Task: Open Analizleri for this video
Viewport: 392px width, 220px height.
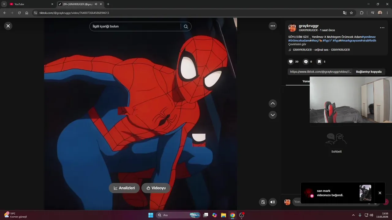Action: [124, 188]
